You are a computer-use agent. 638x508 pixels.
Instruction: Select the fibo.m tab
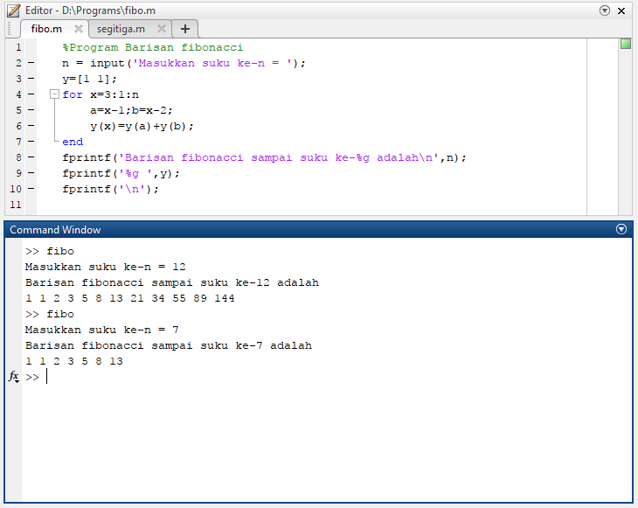point(46,29)
